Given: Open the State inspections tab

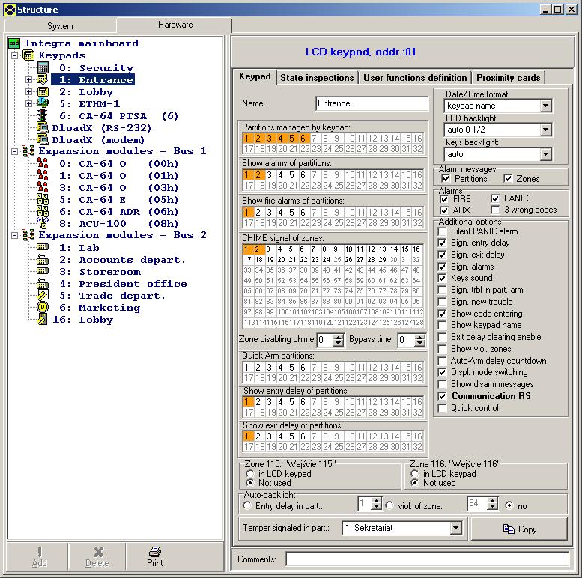Looking at the screenshot, I should (317, 78).
